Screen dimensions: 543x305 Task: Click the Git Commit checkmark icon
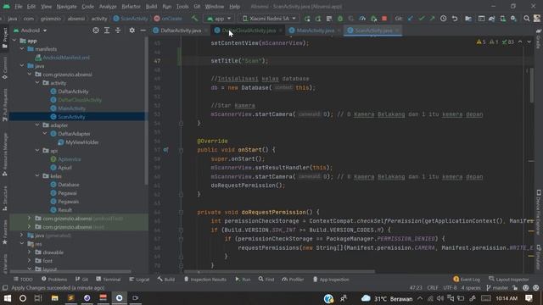point(422,19)
